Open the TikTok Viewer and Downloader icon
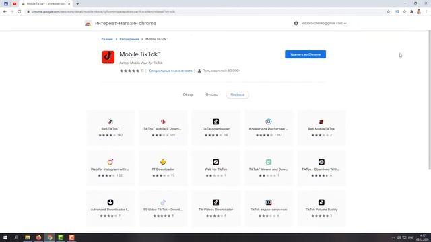 (x=269, y=162)
